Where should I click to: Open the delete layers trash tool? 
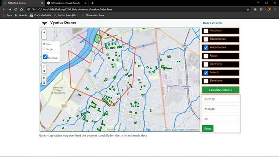pos(44,83)
